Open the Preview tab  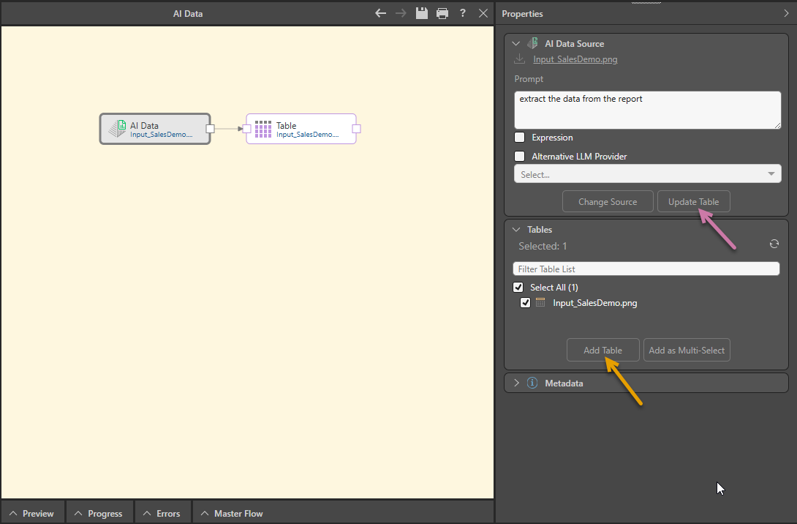(x=32, y=513)
